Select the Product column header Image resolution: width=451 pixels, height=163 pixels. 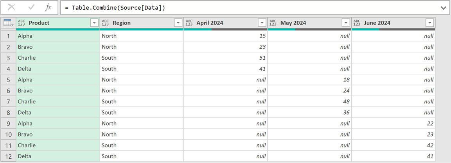pyautogui.click(x=55, y=23)
